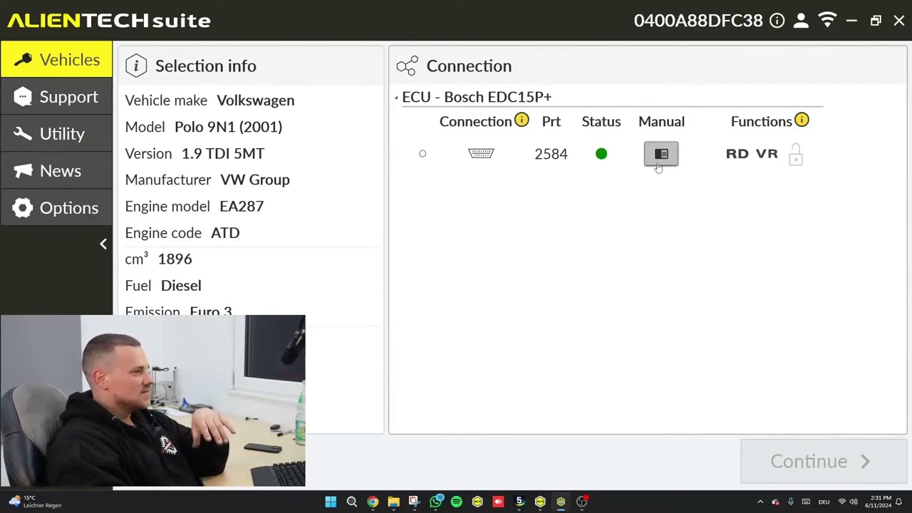912x513 pixels.
Task: Open the Options settings page
Action: (x=56, y=208)
